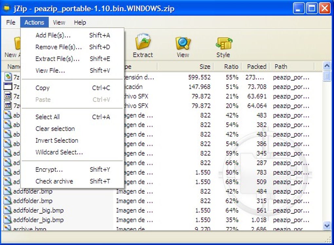Click the Extract toolbar icon
The width and height of the screenshot is (334, 245).
(x=143, y=41)
